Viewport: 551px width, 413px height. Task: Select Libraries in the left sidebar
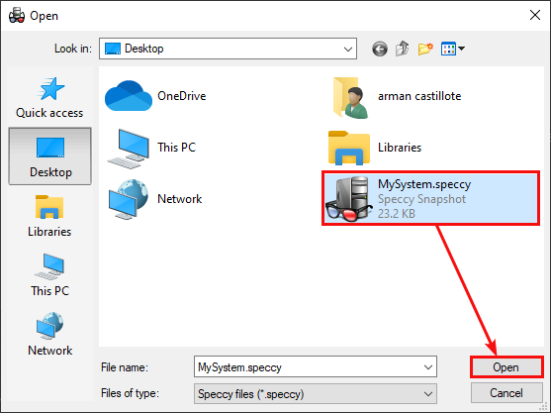click(x=49, y=216)
